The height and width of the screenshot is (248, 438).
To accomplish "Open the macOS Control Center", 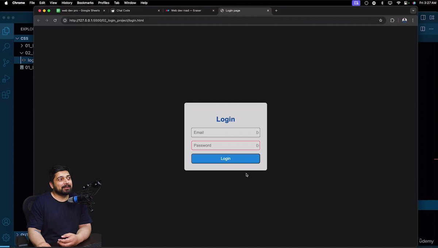I will [406, 3].
